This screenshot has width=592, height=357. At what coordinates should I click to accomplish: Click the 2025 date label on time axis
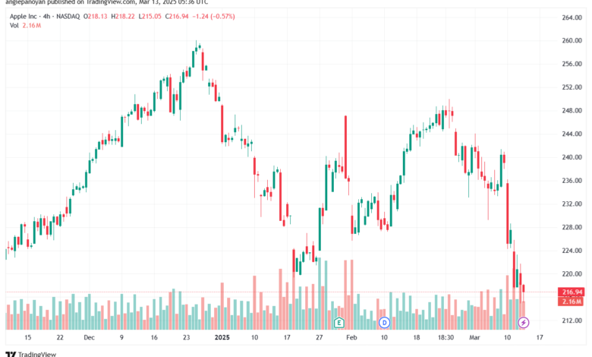222,337
